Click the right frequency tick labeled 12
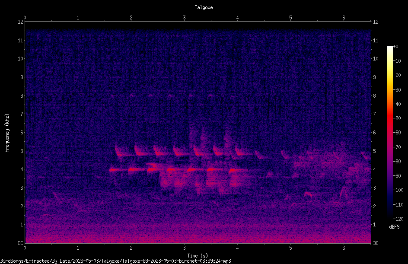The width and height of the screenshot is (408, 264). tap(376, 22)
